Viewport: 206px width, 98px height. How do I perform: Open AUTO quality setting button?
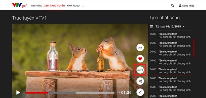140,70
